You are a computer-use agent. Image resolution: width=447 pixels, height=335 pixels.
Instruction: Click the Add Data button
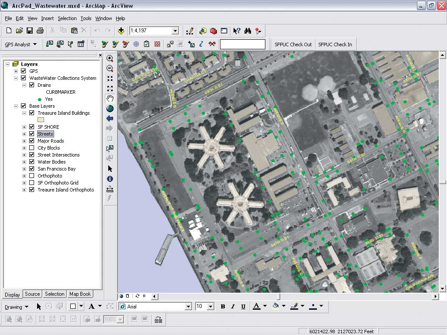[121, 31]
